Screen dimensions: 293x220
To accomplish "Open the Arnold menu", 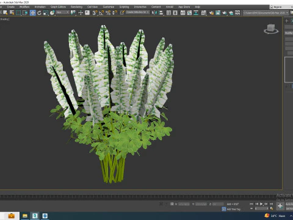I will pyautogui.click(x=170, y=7).
